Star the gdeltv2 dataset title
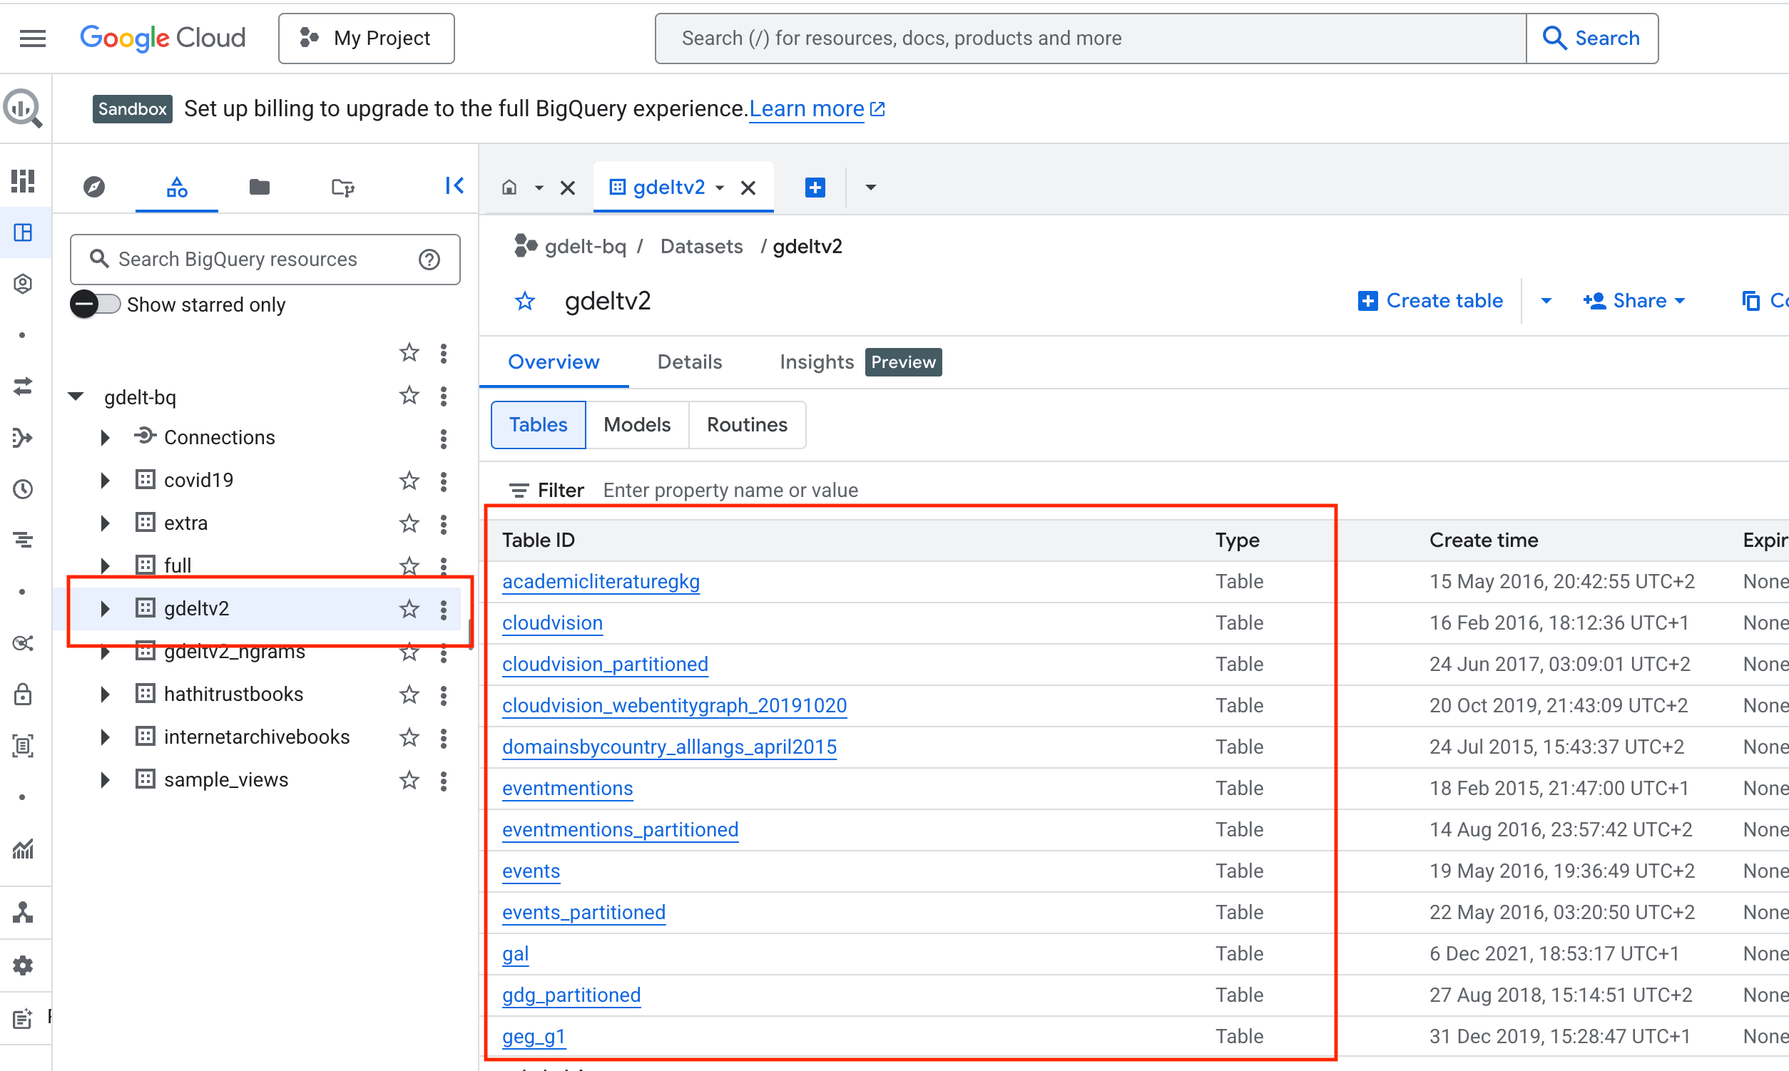1789x1071 pixels. [525, 301]
